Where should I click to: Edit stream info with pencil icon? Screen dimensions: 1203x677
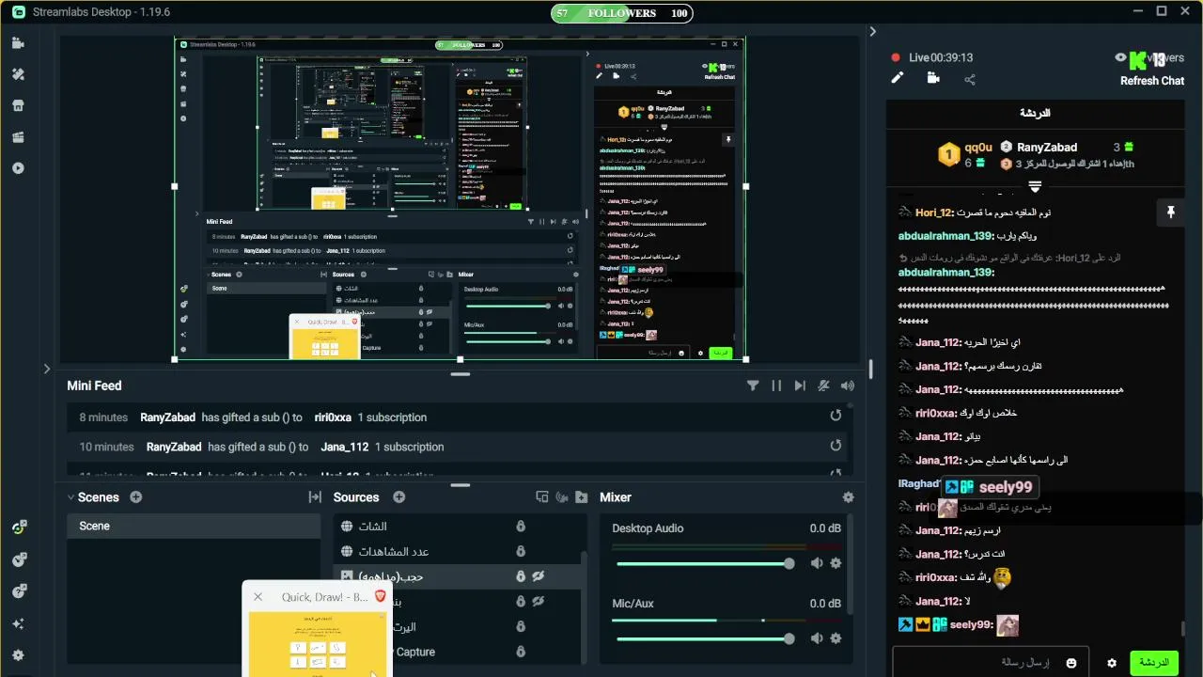coord(898,78)
